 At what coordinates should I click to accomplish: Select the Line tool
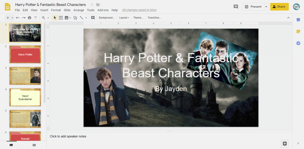point(81,18)
